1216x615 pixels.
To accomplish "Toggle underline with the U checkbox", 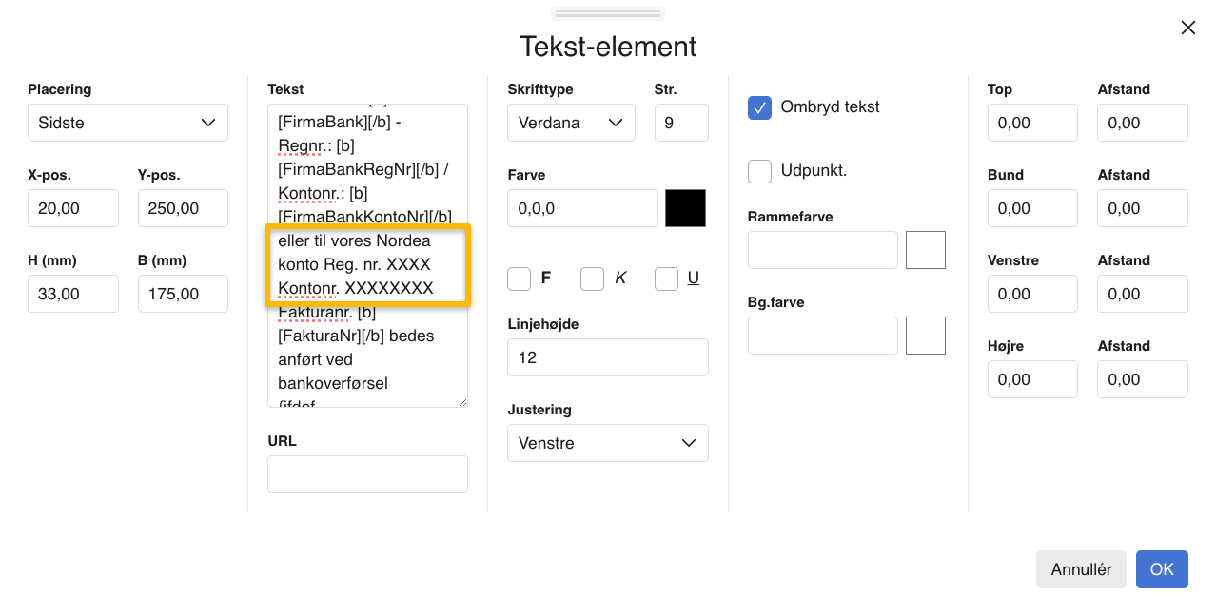I will 666,278.
